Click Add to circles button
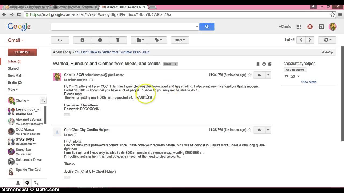The width and height of the screenshot is (344, 193). pyautogui.click(x=295, y=70)
